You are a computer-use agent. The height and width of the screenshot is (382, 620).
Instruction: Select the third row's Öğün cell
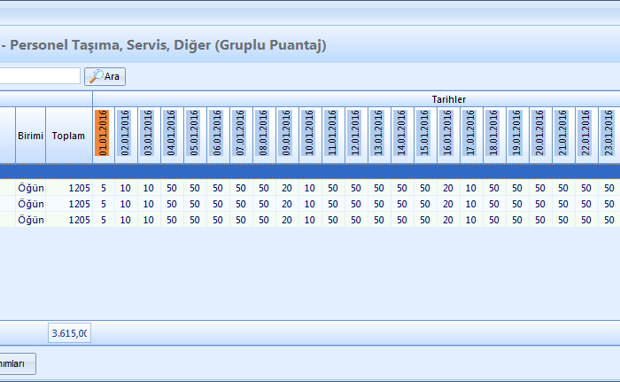[x=31, y=219]
